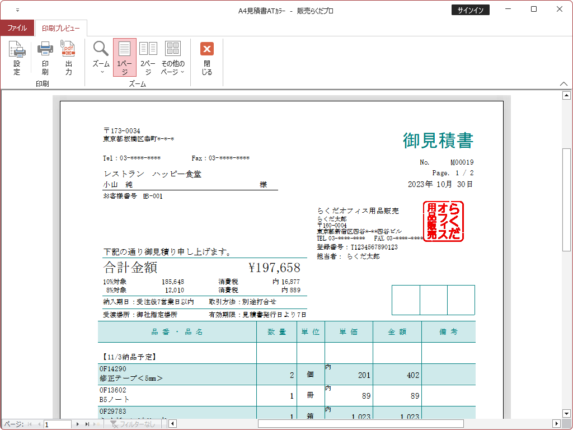Screen dimensions: 573x430
Task: Click the horizontal scrollbar left arrow
Action: (172, 424)
